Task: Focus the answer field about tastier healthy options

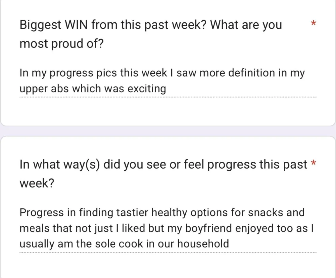Action: [x=168, y=228]
